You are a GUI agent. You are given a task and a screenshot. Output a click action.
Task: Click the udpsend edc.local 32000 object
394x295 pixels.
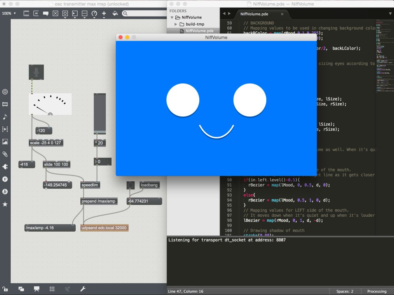[104, 228]
